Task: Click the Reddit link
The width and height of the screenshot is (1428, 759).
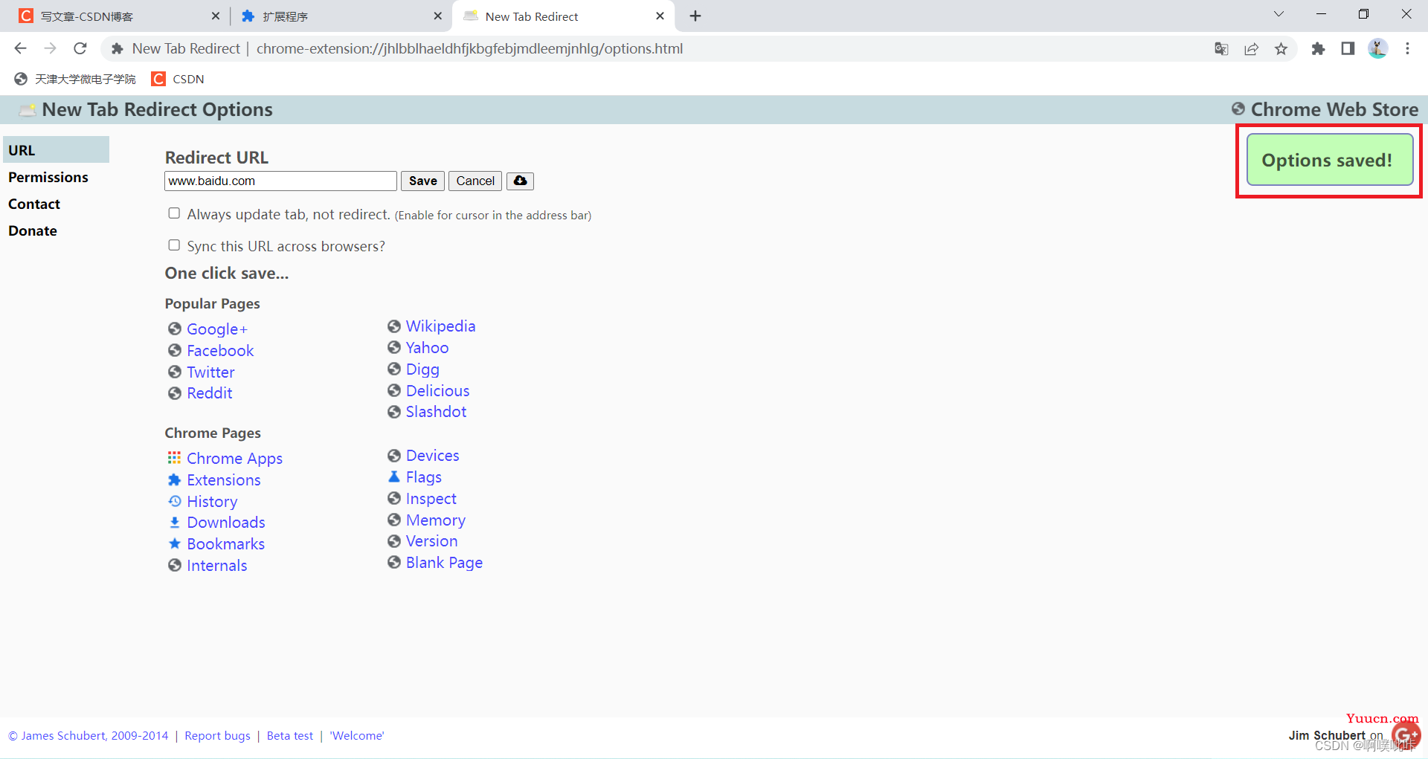Action: 210,393
